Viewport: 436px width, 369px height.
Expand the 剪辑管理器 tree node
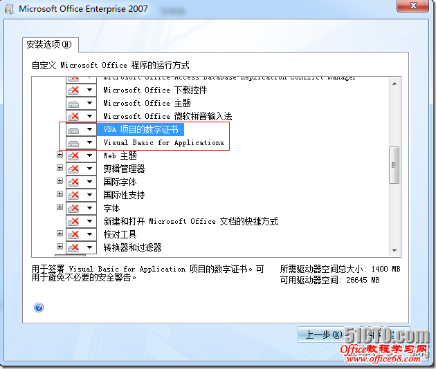pos(60,167)
